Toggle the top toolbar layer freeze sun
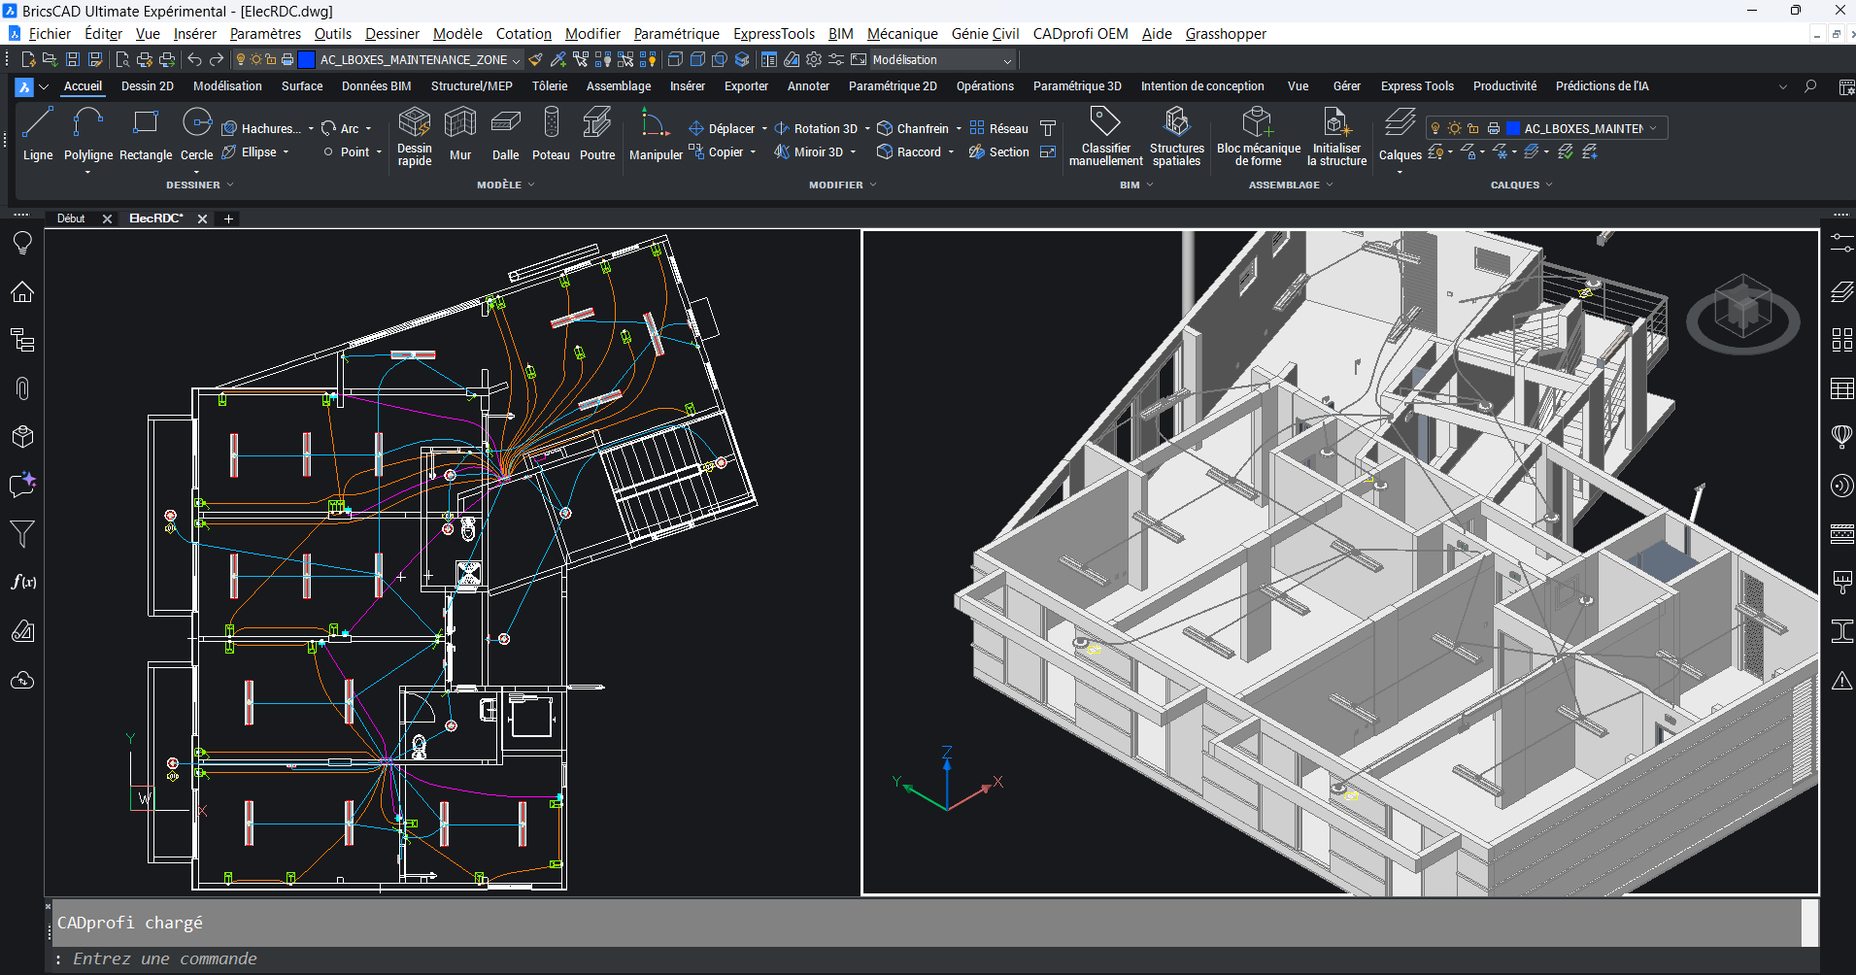Viewport: 1856px width, 975px height. click(256, 59)
